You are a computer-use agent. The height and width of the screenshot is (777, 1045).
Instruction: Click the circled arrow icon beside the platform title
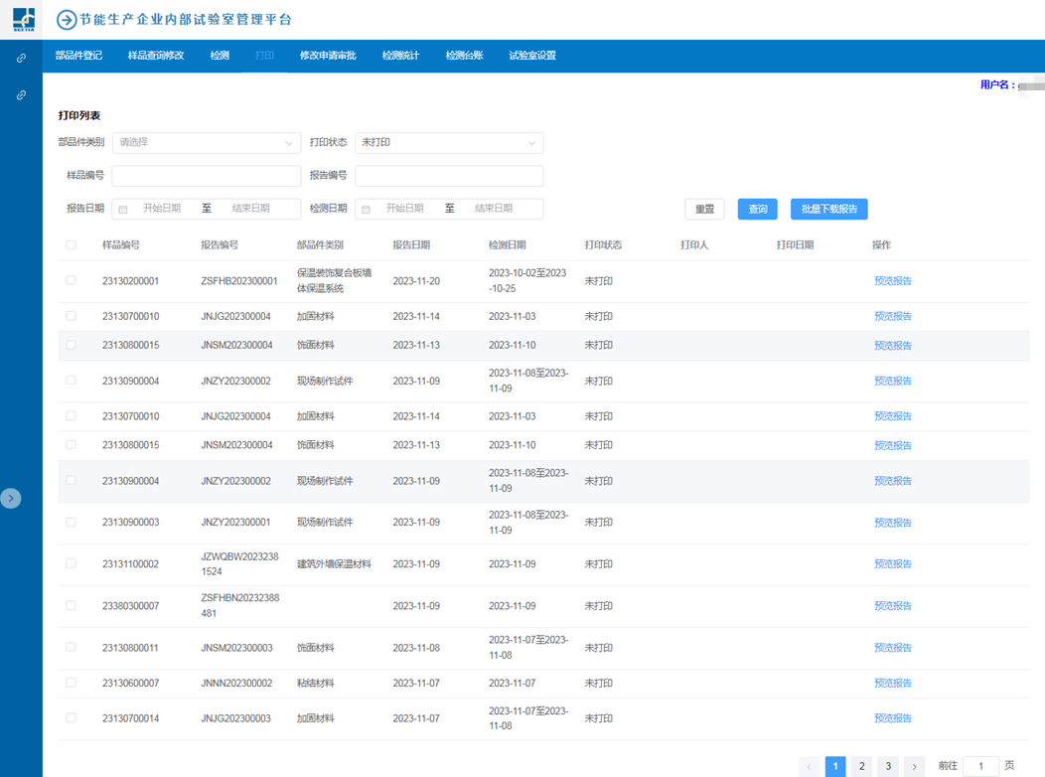pos(67,20)
